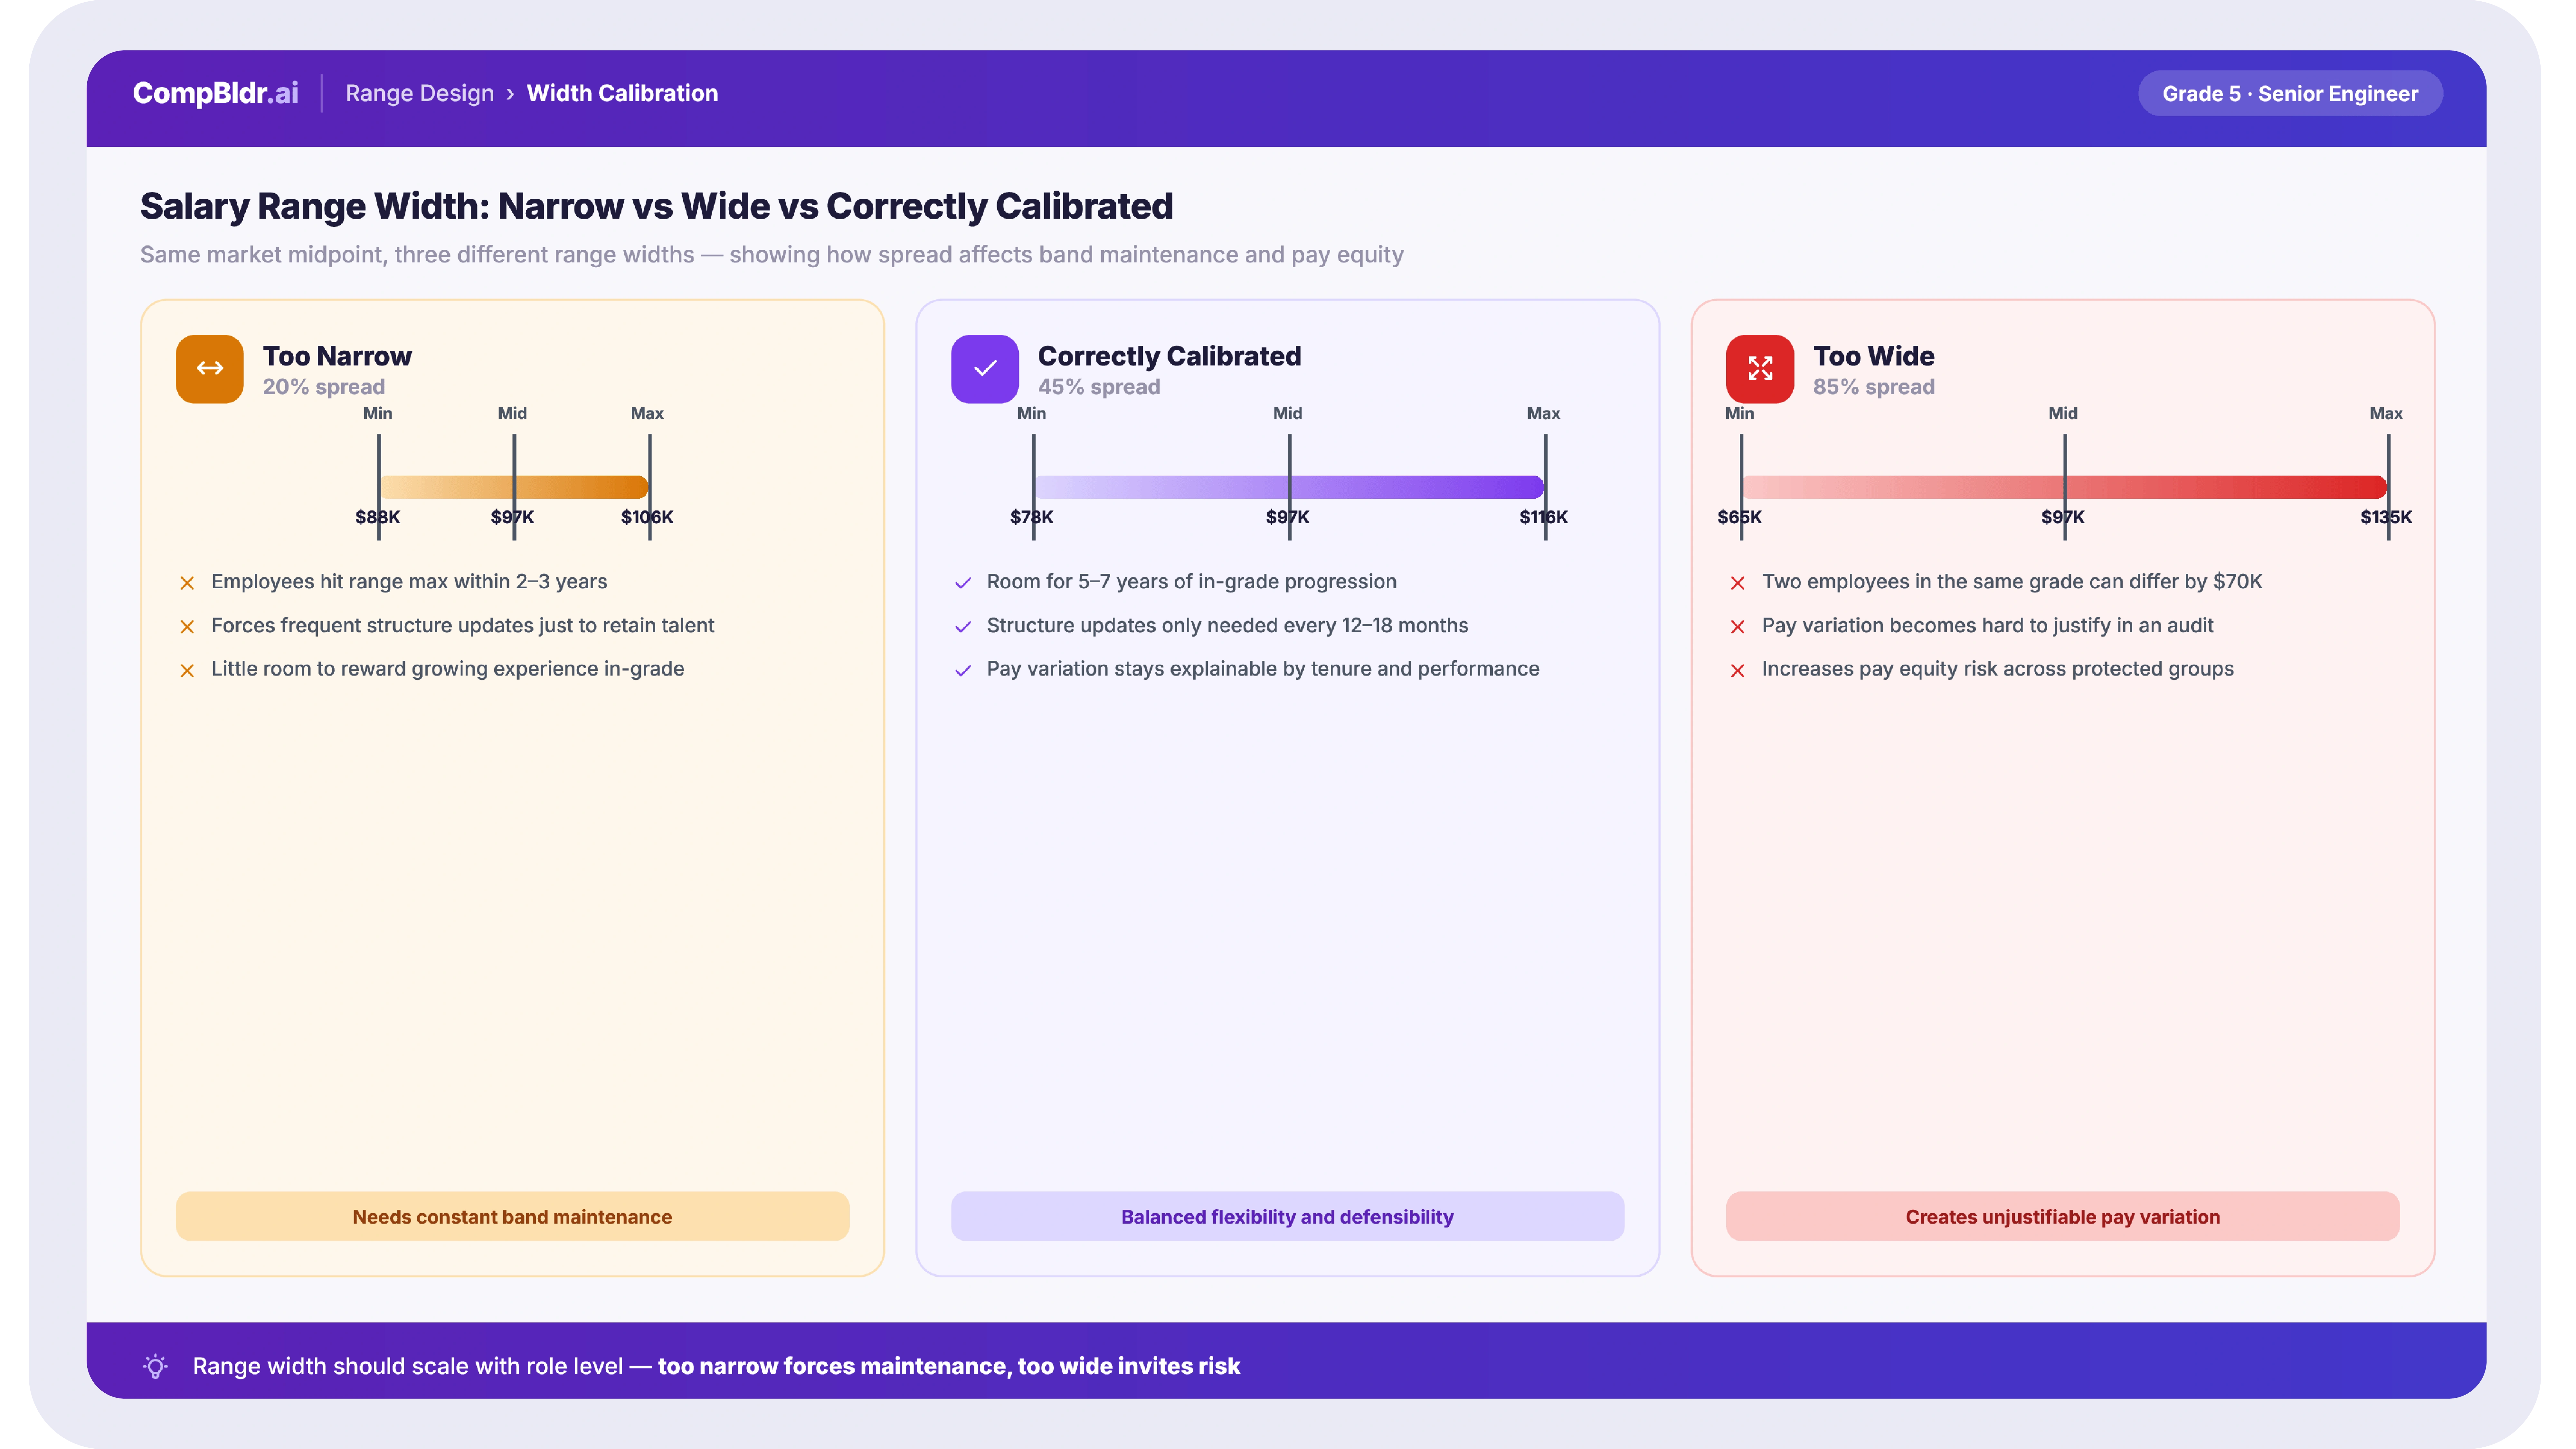
Task: Click the 'Correctly Calibrated' card title
Action: pos(1169,356)
